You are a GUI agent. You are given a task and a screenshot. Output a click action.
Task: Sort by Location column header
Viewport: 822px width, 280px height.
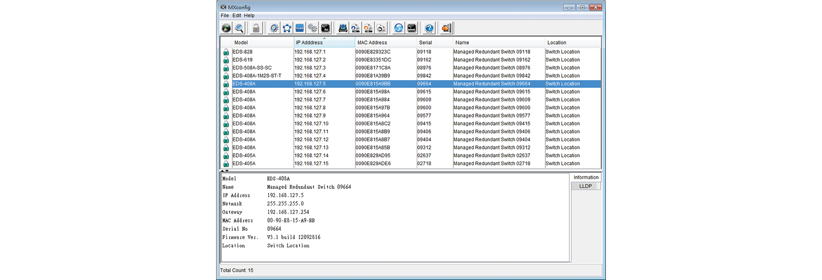pos(573,42)
